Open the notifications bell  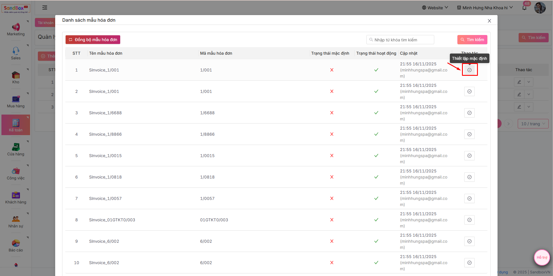pos(524,8)
